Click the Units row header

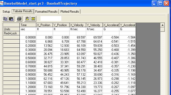[11, 29]
